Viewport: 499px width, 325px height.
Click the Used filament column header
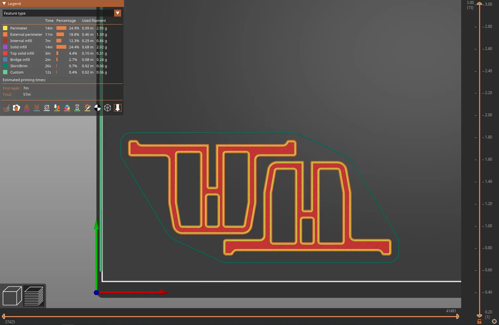click(x=94, y=21)
